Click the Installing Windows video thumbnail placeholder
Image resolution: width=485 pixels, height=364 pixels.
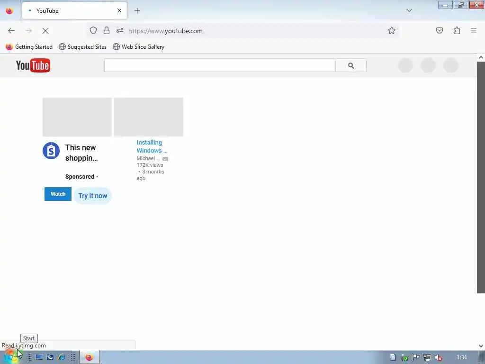(148, 117)
